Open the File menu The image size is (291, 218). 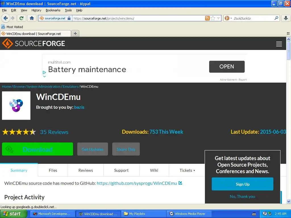click(4, 10)
